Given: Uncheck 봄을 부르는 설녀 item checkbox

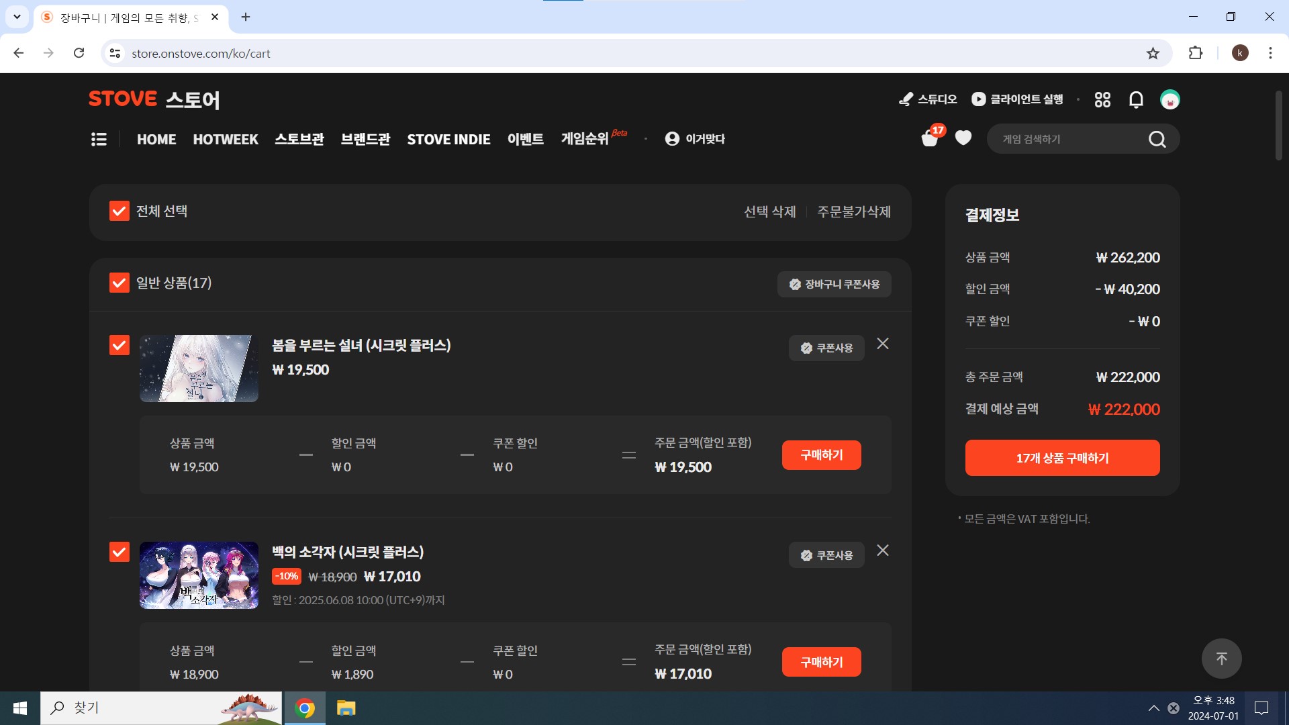Looking at the screenshot, I should (x=120, y=345).
